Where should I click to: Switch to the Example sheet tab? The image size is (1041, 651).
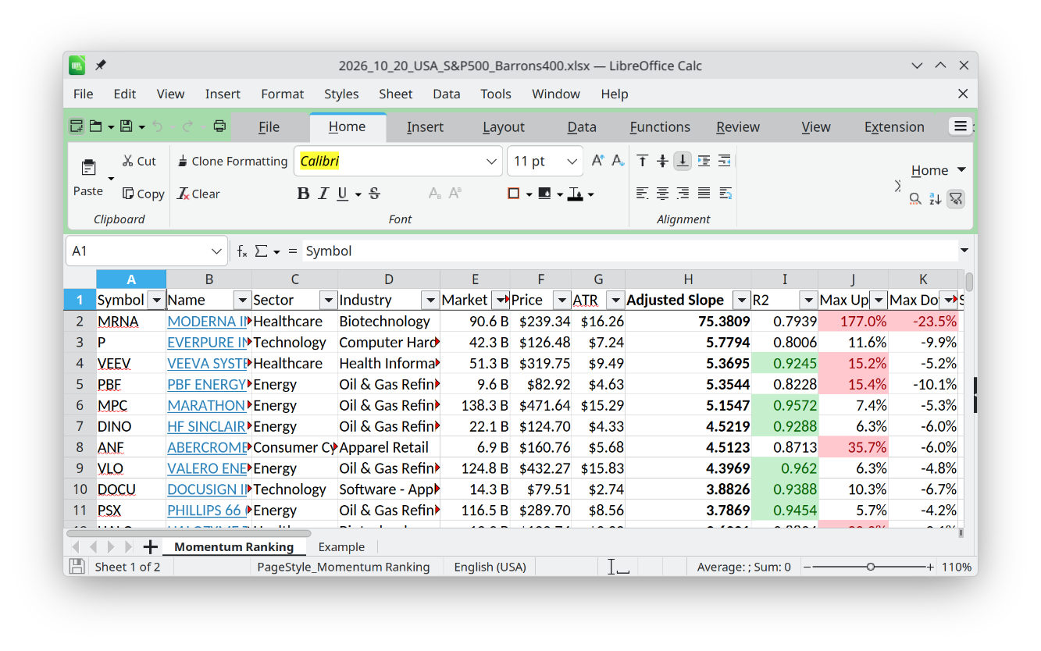click(x=341, y=546)
